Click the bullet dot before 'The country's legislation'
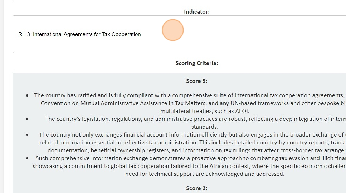Screen dimensions: 346x193 coord(28,119)
